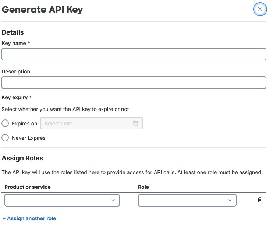This screenshot has height=239, width=280.
Task: Select the Never Expires radio button
Action: pos(5,138)
